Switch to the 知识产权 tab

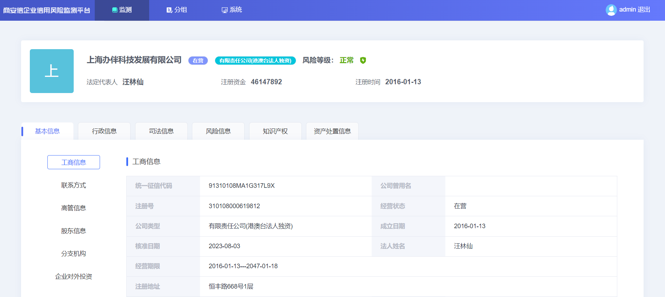[x=275, y=131]
